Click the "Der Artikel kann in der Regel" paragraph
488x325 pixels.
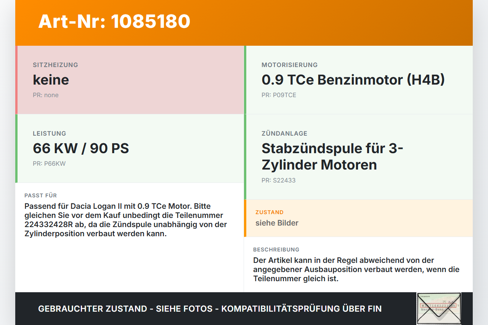(x=356, y=269)
